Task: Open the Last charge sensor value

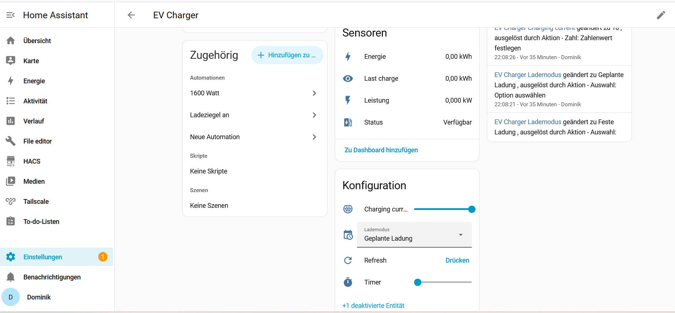Action: coord(459,79)
